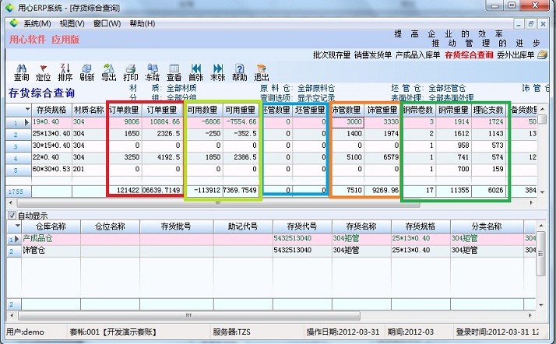
Task: Click the 导出 (Export) toolbar icon
Action: pos(108,72)
